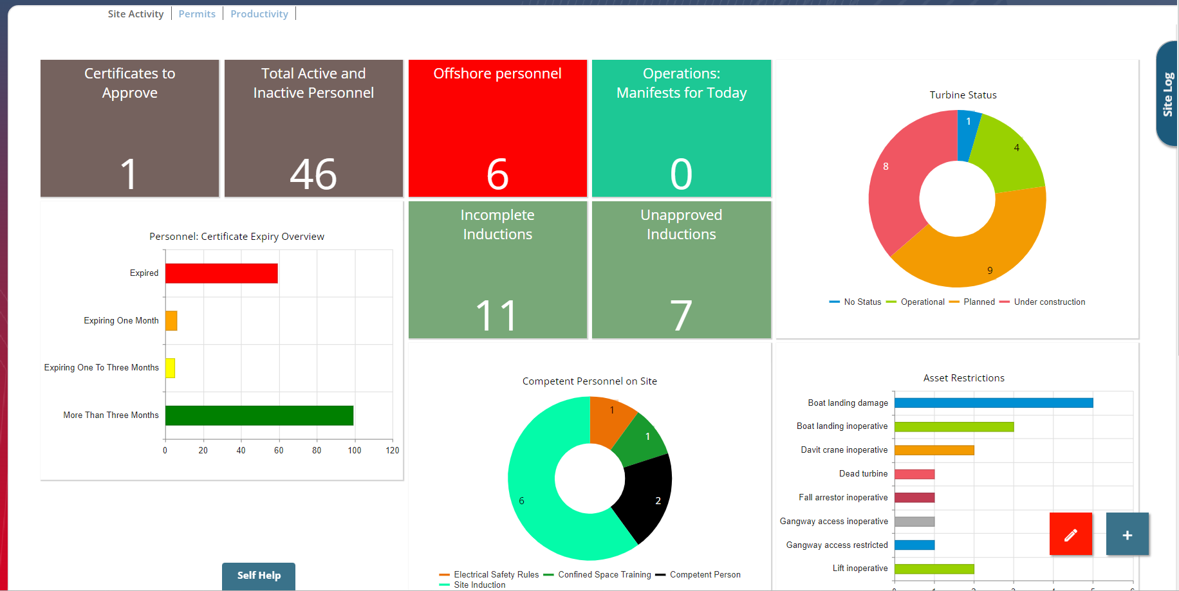
Task: Open the Incomplete Inductions tile
Action: click(x=497, y=269)
